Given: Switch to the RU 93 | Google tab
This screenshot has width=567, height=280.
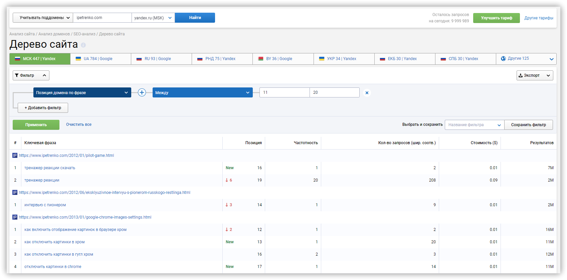Looking at the screenshot, I should 161,59.
